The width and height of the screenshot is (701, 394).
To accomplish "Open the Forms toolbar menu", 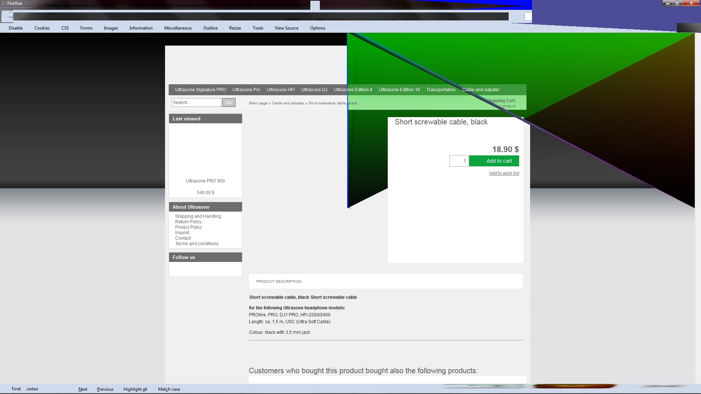I will point(86,28).
